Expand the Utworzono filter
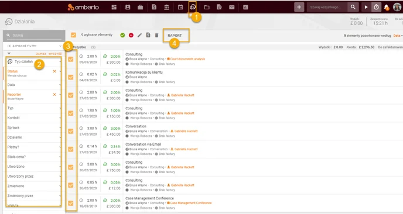The height and width of the screenshot is (214, 403). tap(33, 167)
